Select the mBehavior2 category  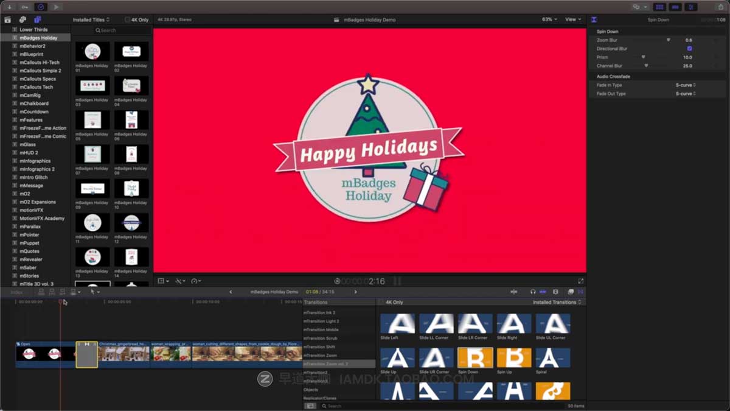[32, 46]
